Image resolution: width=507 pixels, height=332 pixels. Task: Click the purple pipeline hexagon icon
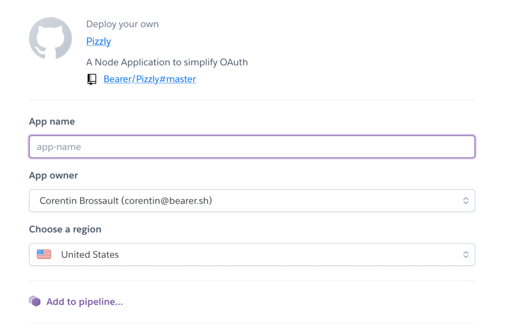coord(35,301)
